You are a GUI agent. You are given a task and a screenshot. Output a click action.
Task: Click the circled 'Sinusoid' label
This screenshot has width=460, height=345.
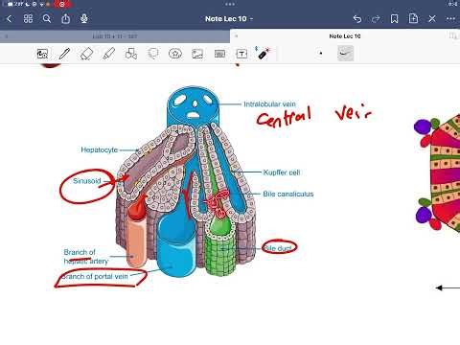[87, 181]
